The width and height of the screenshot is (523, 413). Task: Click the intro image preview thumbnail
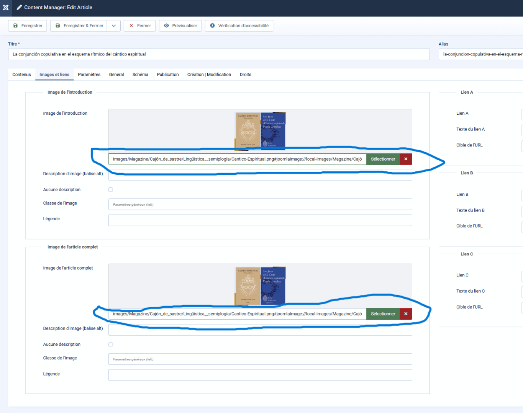(260, 131)
